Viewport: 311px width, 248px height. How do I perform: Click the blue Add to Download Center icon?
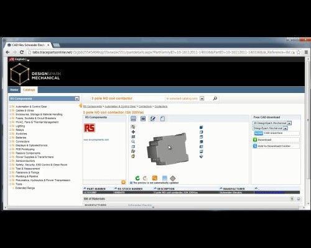point(255,146)
